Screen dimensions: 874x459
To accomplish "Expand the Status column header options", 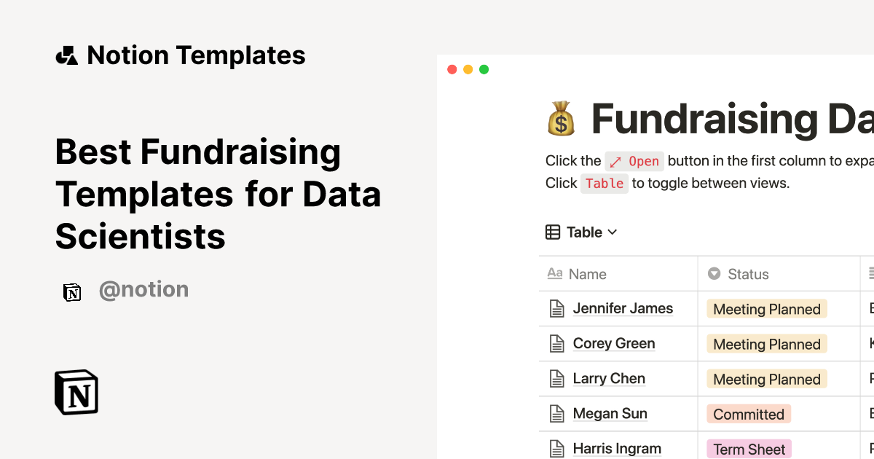I will (748, 274).
